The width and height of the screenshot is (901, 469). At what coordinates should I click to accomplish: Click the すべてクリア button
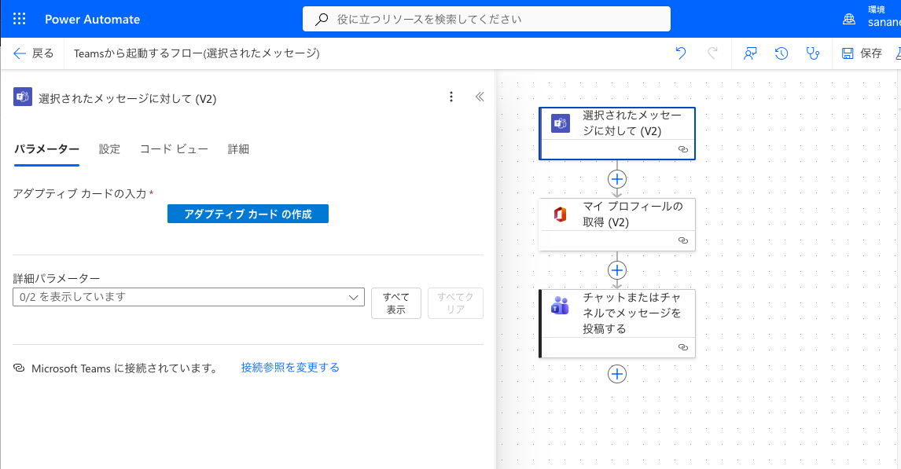click(x=455, y=303)
